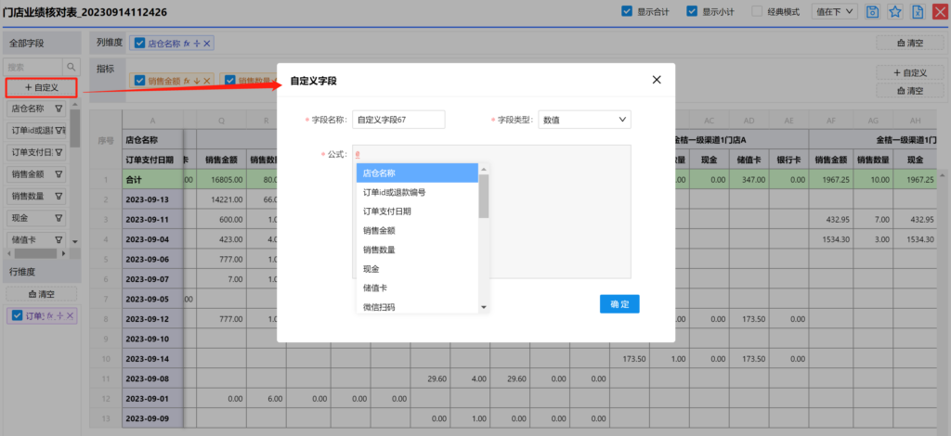951x436 pixels.
Task: Select 店仓名称 in formula suggestion list
Action: click(x=417, y=173)
